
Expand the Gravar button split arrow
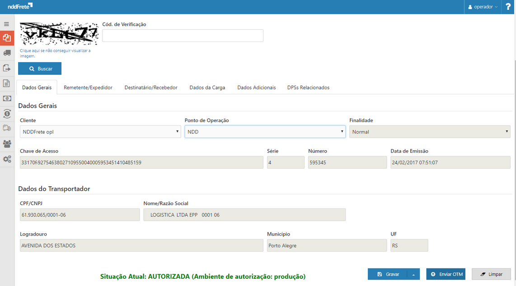[413, 274]
